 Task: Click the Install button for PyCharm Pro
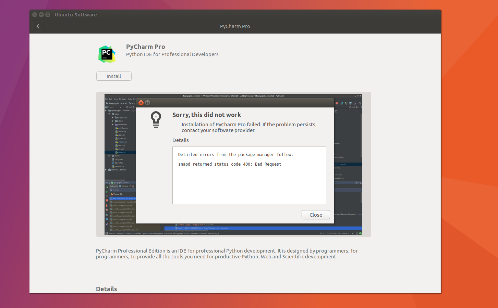pos(114,76)
